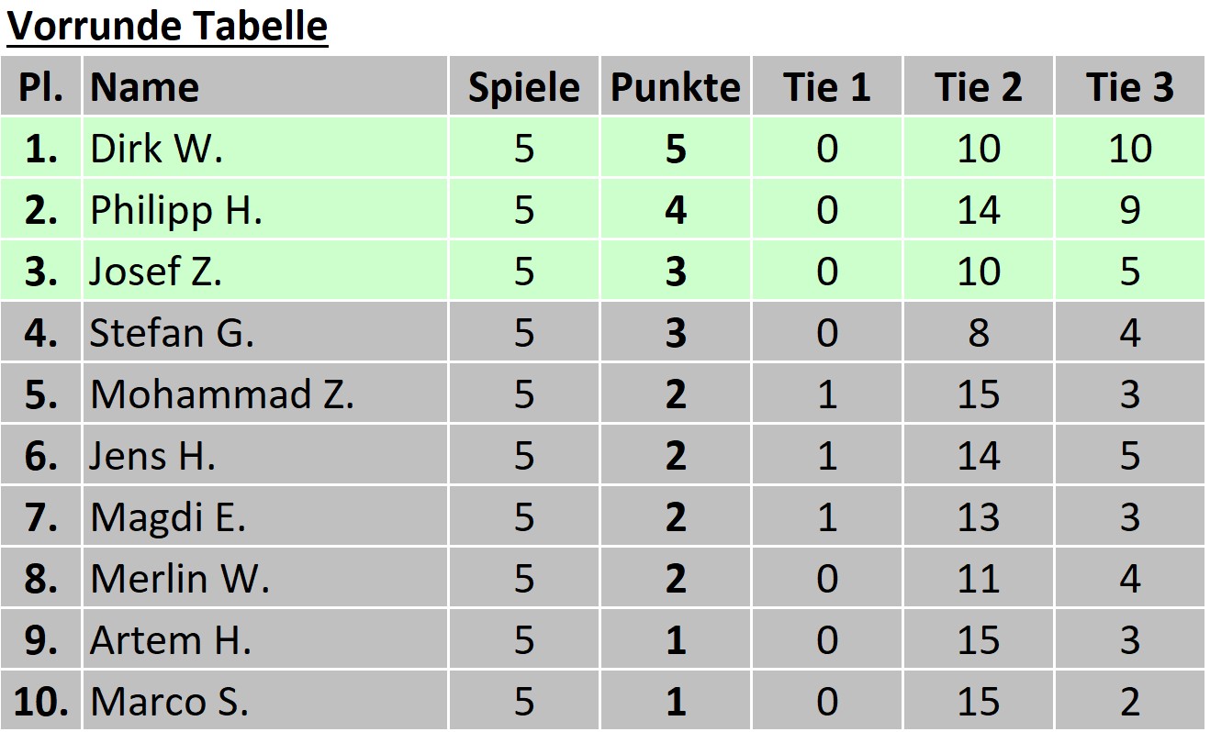Click the Josef Z. name cell
Viewport: 1210px width, 732px height.
point(156,272)
